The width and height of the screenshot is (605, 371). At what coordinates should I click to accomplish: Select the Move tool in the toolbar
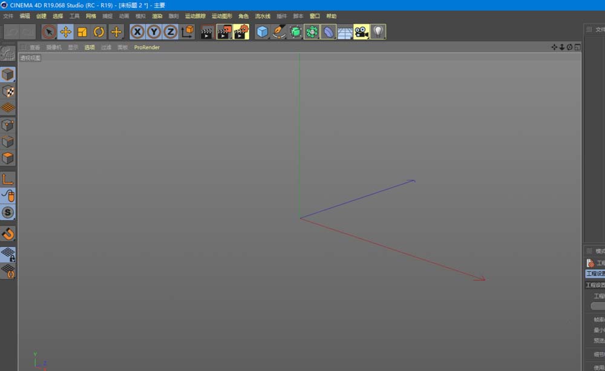[65, 32]
